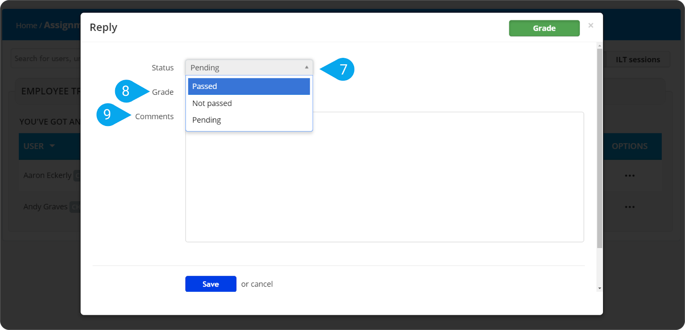Click the Status field label

(x=163, y=68)
